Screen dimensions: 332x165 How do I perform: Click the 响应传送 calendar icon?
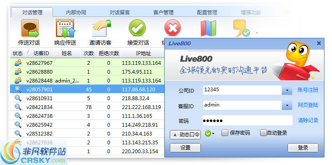click(66, 28)
